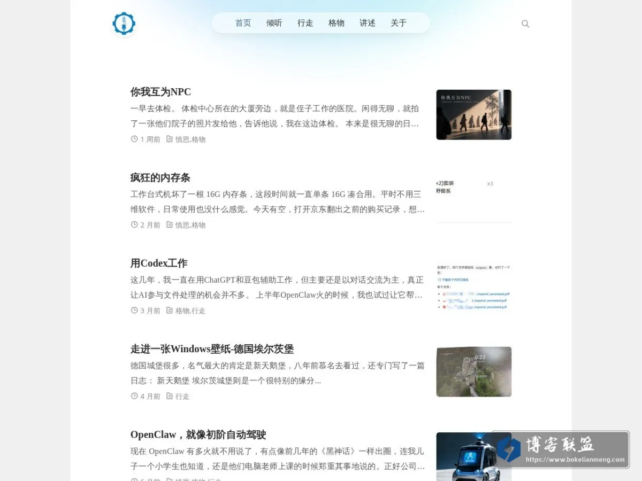
Task: Click "3 月前" timestamp
Action: 150,311
